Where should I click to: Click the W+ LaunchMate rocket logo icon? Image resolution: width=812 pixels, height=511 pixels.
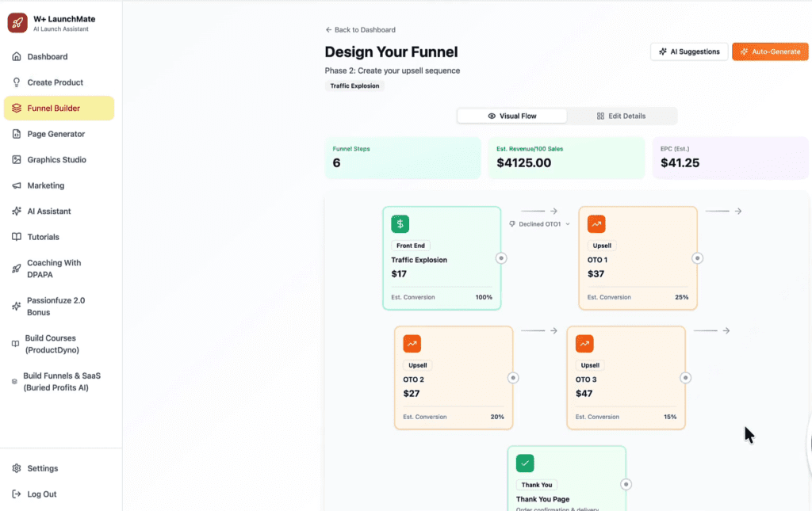pos(17,23)
